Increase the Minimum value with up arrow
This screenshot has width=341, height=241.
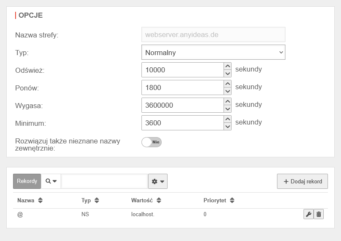[x=227, y=119]
